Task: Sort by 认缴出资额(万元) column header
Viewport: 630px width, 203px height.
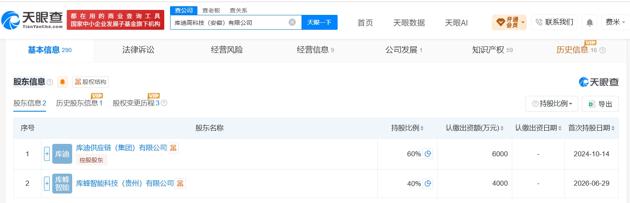Action: pyautogui.click(x=475, y=128)
